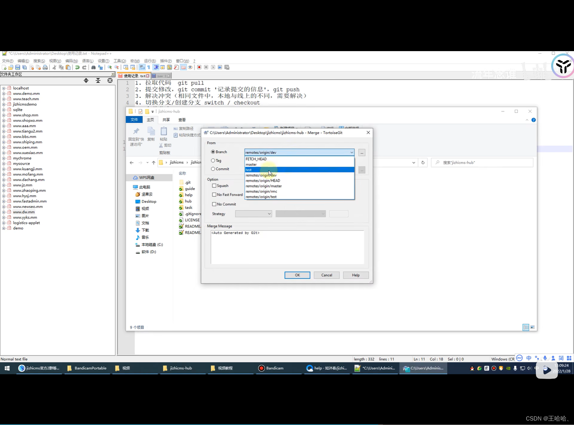Open the 插件(P) menu in Notepad++

(x=166, y=61)
